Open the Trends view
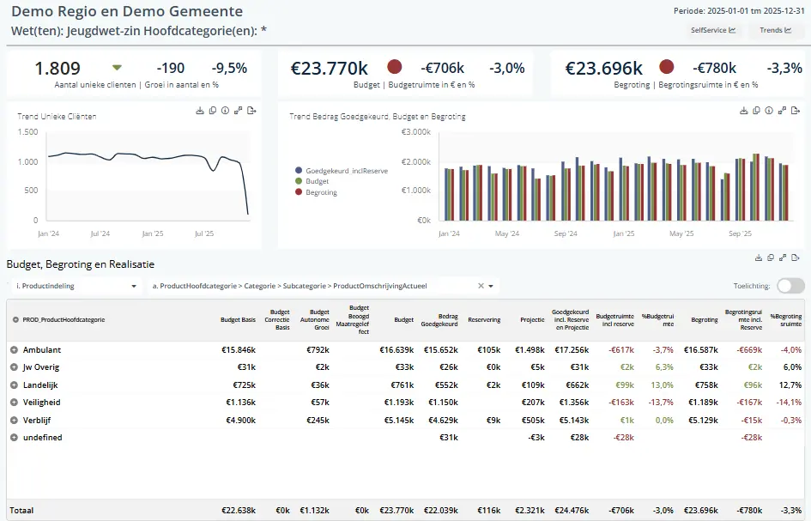The height and width of the screenshot is (521, 811). click(x=775, y=30)
